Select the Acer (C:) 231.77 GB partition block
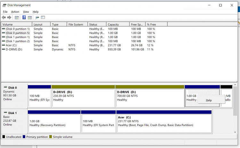This screenshot has height=148, width=240. pos(164,123)
